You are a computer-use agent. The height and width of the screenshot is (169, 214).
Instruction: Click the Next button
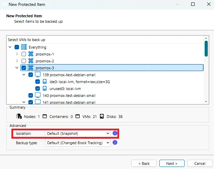click(x=172, y=163)
